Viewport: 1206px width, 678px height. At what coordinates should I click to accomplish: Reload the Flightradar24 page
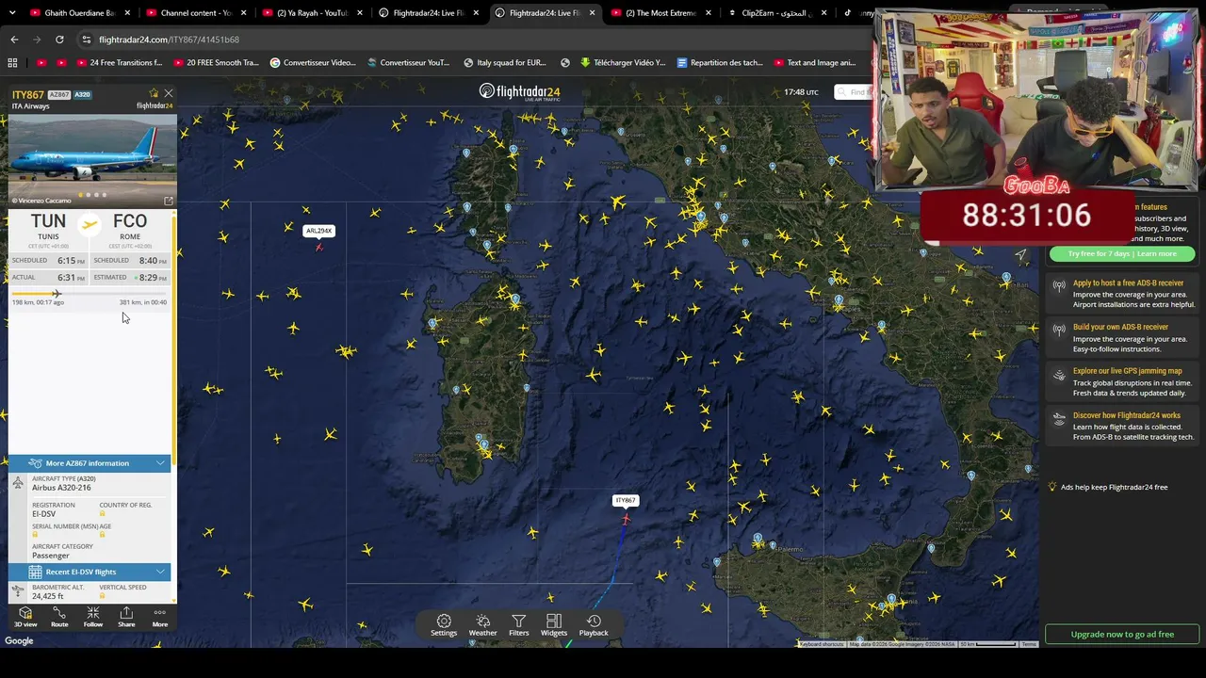pyautogui.click(x=59, y=40)
